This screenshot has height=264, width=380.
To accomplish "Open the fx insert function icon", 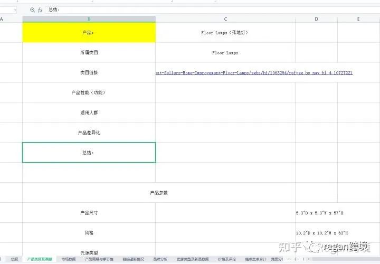I will 40,10.
